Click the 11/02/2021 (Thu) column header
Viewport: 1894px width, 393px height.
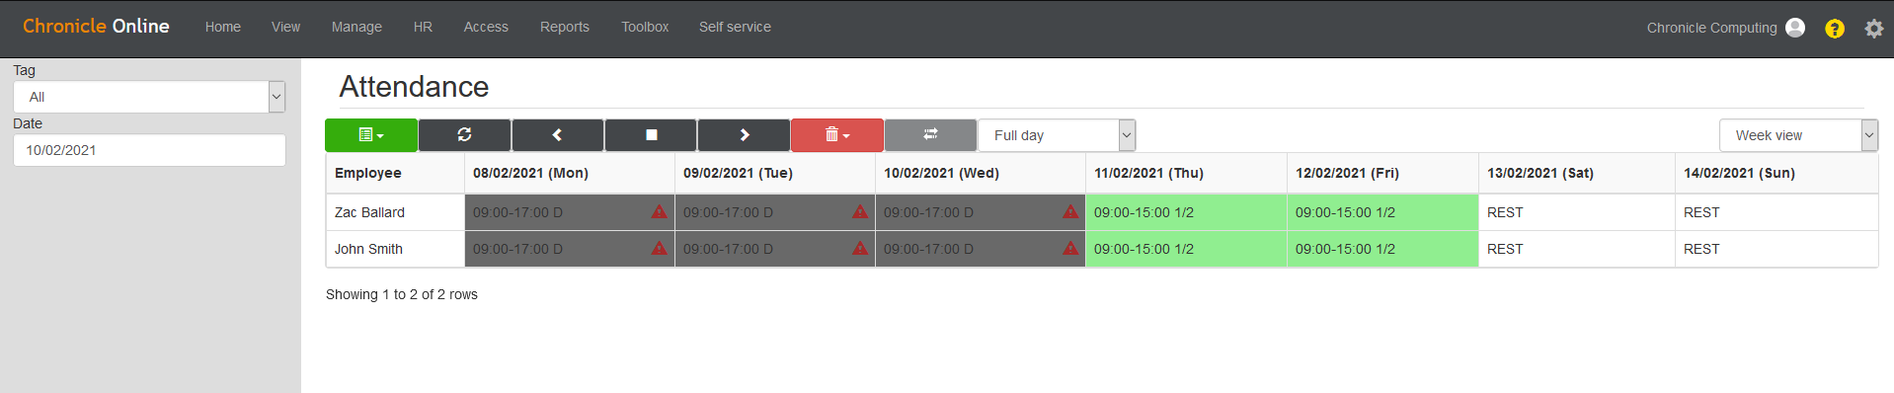[1186, 173]
